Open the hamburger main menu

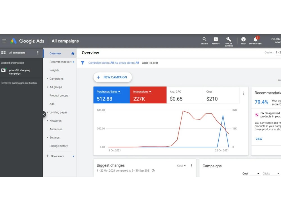[4, 41]
